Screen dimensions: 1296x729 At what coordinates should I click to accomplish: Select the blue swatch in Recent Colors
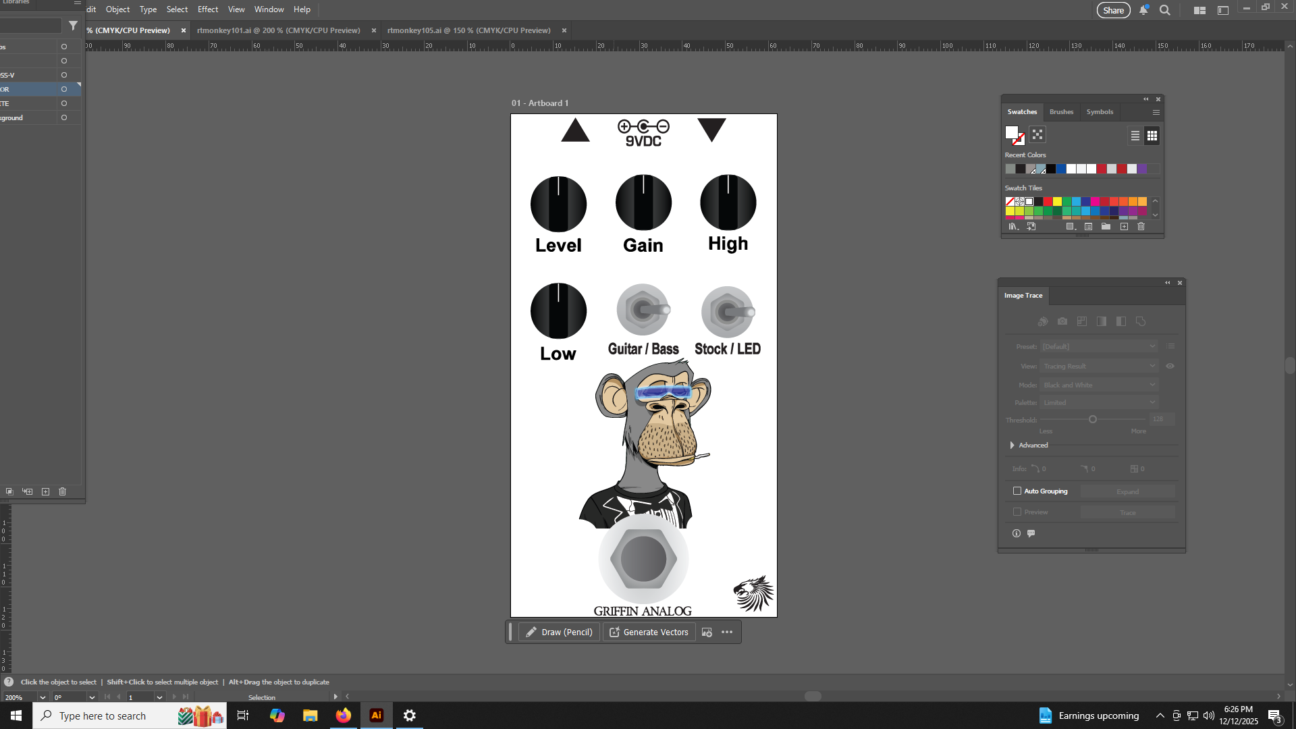[1061, 169]
